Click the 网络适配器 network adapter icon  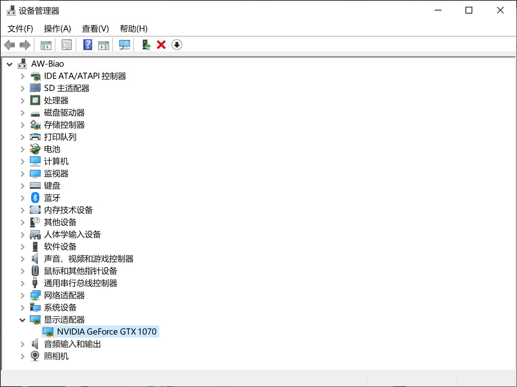(x=35, y=295)
